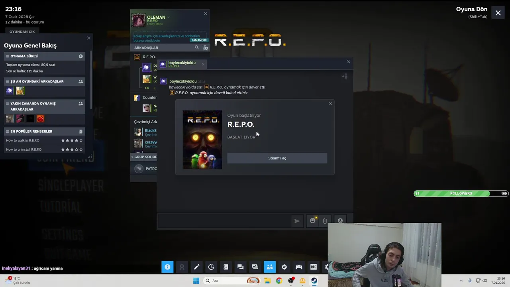Close the launching game dialog

click(330, 104)
